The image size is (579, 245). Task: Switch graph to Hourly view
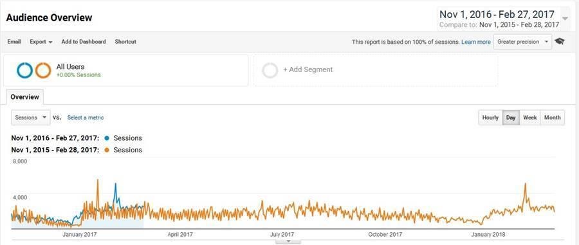(490, 117)
